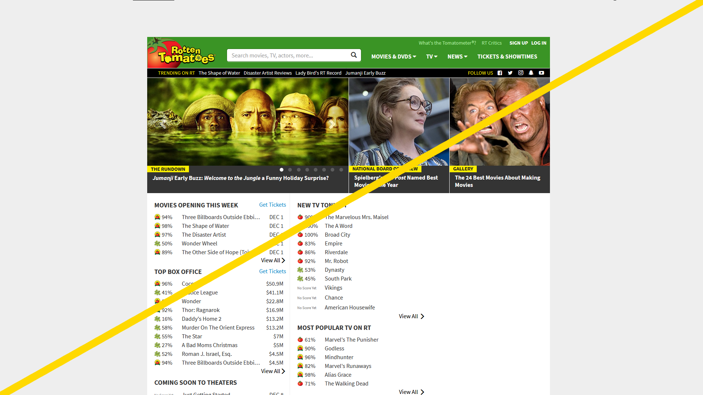Screen dimensions: 703x395
Task: Select sixth carousel dot indicator
Action: click(324, 170)
